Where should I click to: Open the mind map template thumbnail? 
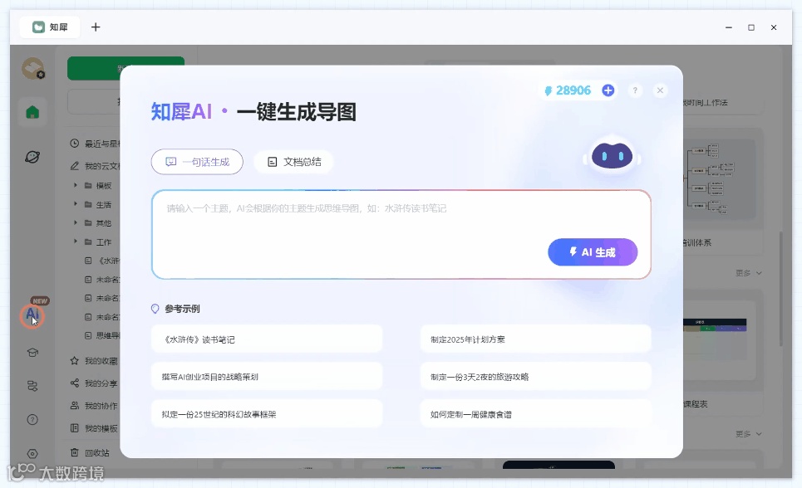click(719, 178)
